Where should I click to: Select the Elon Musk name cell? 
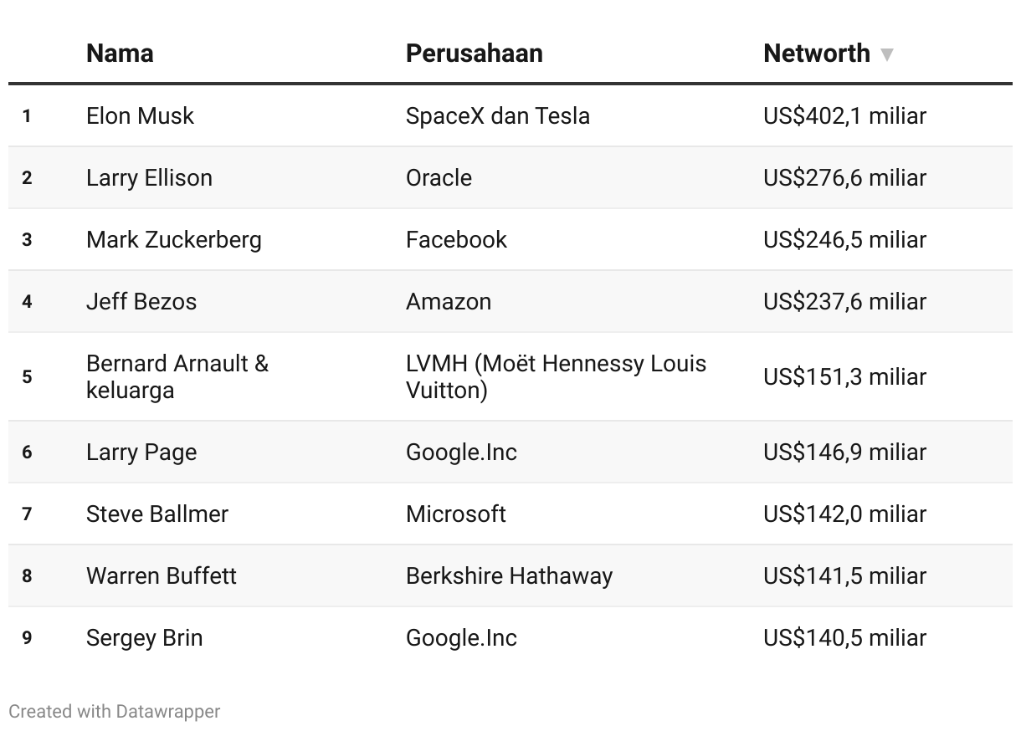[x=140, y=115]
